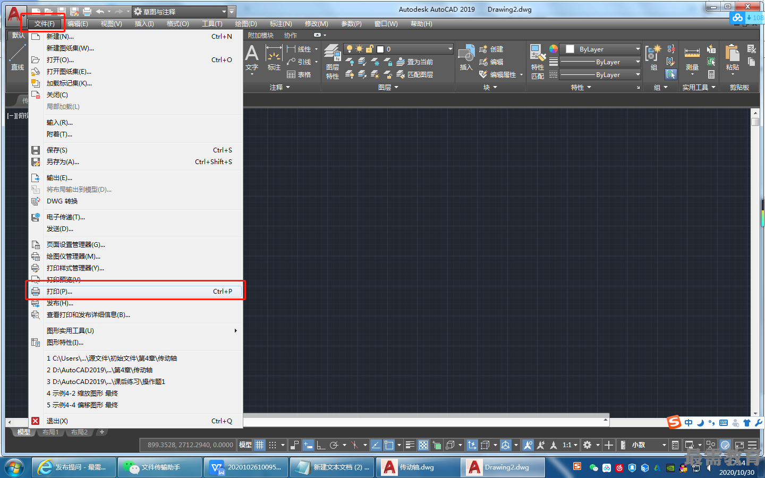This screenshot has width=765, height=478.
Task: Open the layer name dropdown showing 0
Action: pyautogui.click(x=398, y=49)
